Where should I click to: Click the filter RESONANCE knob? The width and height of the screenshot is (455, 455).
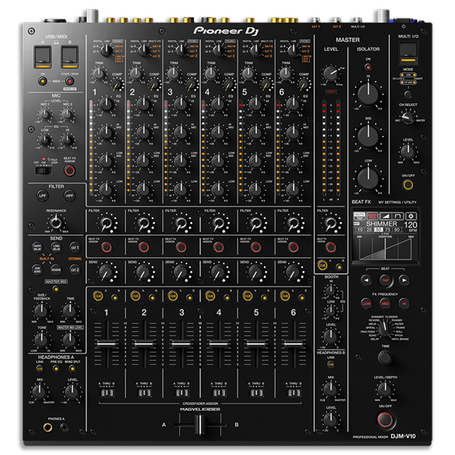(56, 223)
